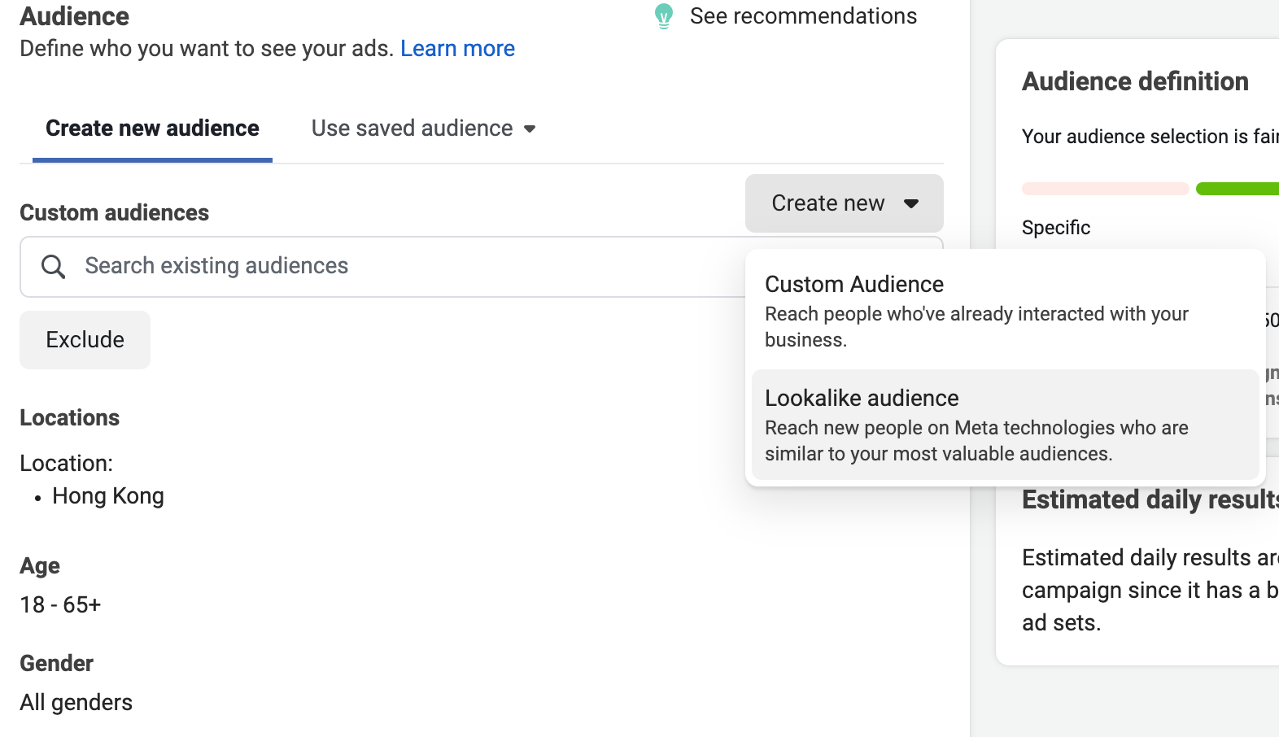
Task: Expand the caret beside Use saved audience
Action: [530, 129]
